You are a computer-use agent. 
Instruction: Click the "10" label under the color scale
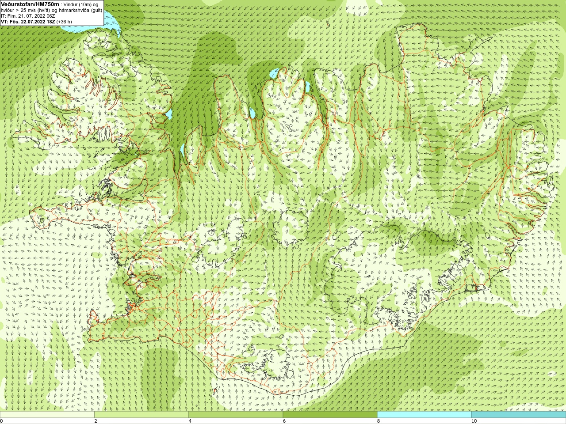474,421
